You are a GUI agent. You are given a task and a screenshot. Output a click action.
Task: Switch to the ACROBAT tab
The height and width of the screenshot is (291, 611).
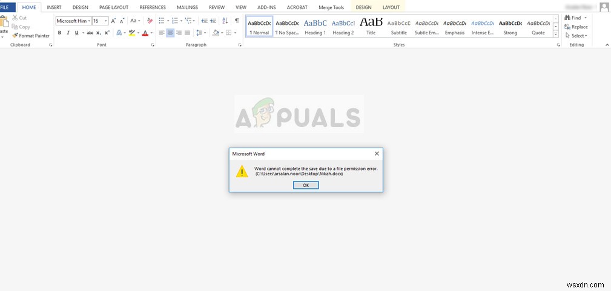point(297,7)
